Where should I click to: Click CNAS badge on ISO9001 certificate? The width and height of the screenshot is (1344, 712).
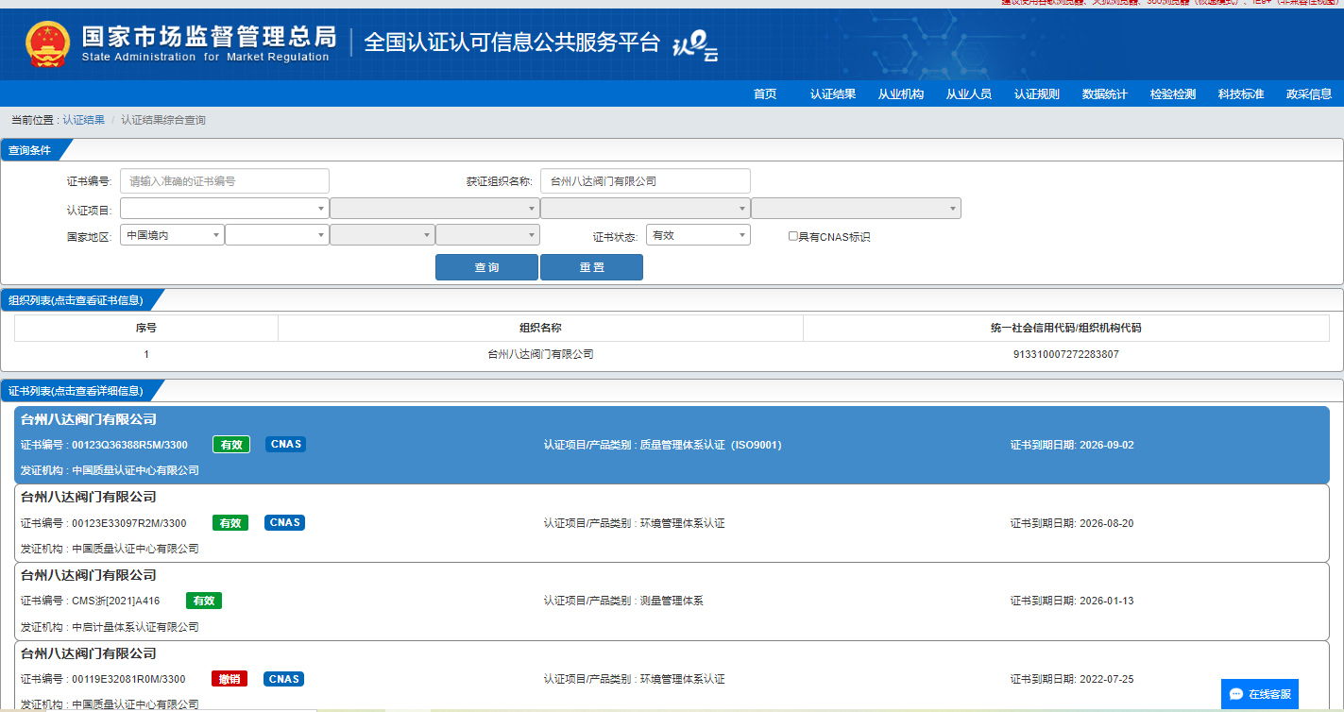[x=285, y=445]
